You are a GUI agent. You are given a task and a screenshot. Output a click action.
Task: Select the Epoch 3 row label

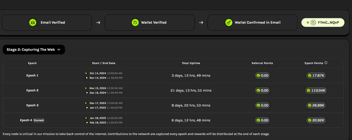pos(32,105)
